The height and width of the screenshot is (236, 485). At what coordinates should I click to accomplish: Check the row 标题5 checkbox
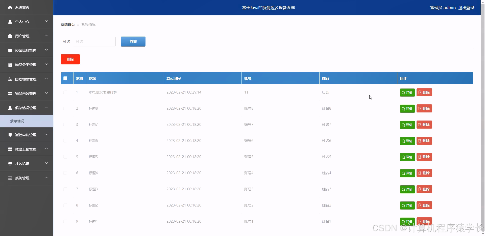click(65, 157)
